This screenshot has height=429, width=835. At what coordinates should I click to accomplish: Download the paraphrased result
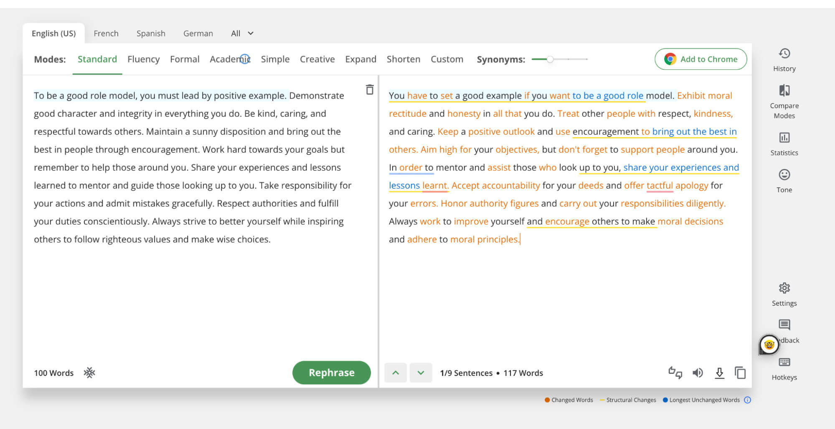(x=719, y=373)
